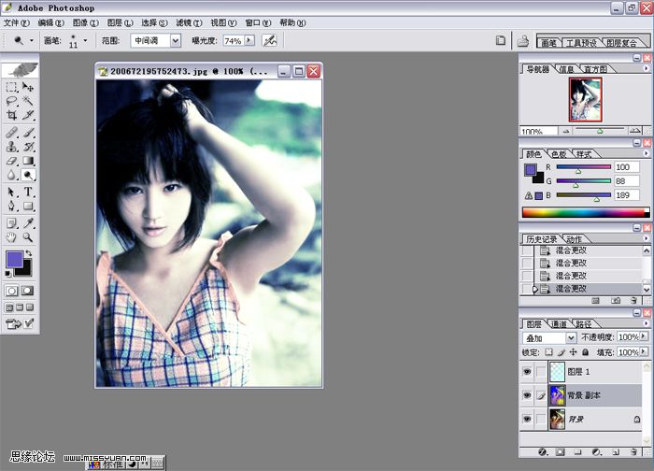
Task: Select the Brush tool in toolbox
Action: coord(28,133)
